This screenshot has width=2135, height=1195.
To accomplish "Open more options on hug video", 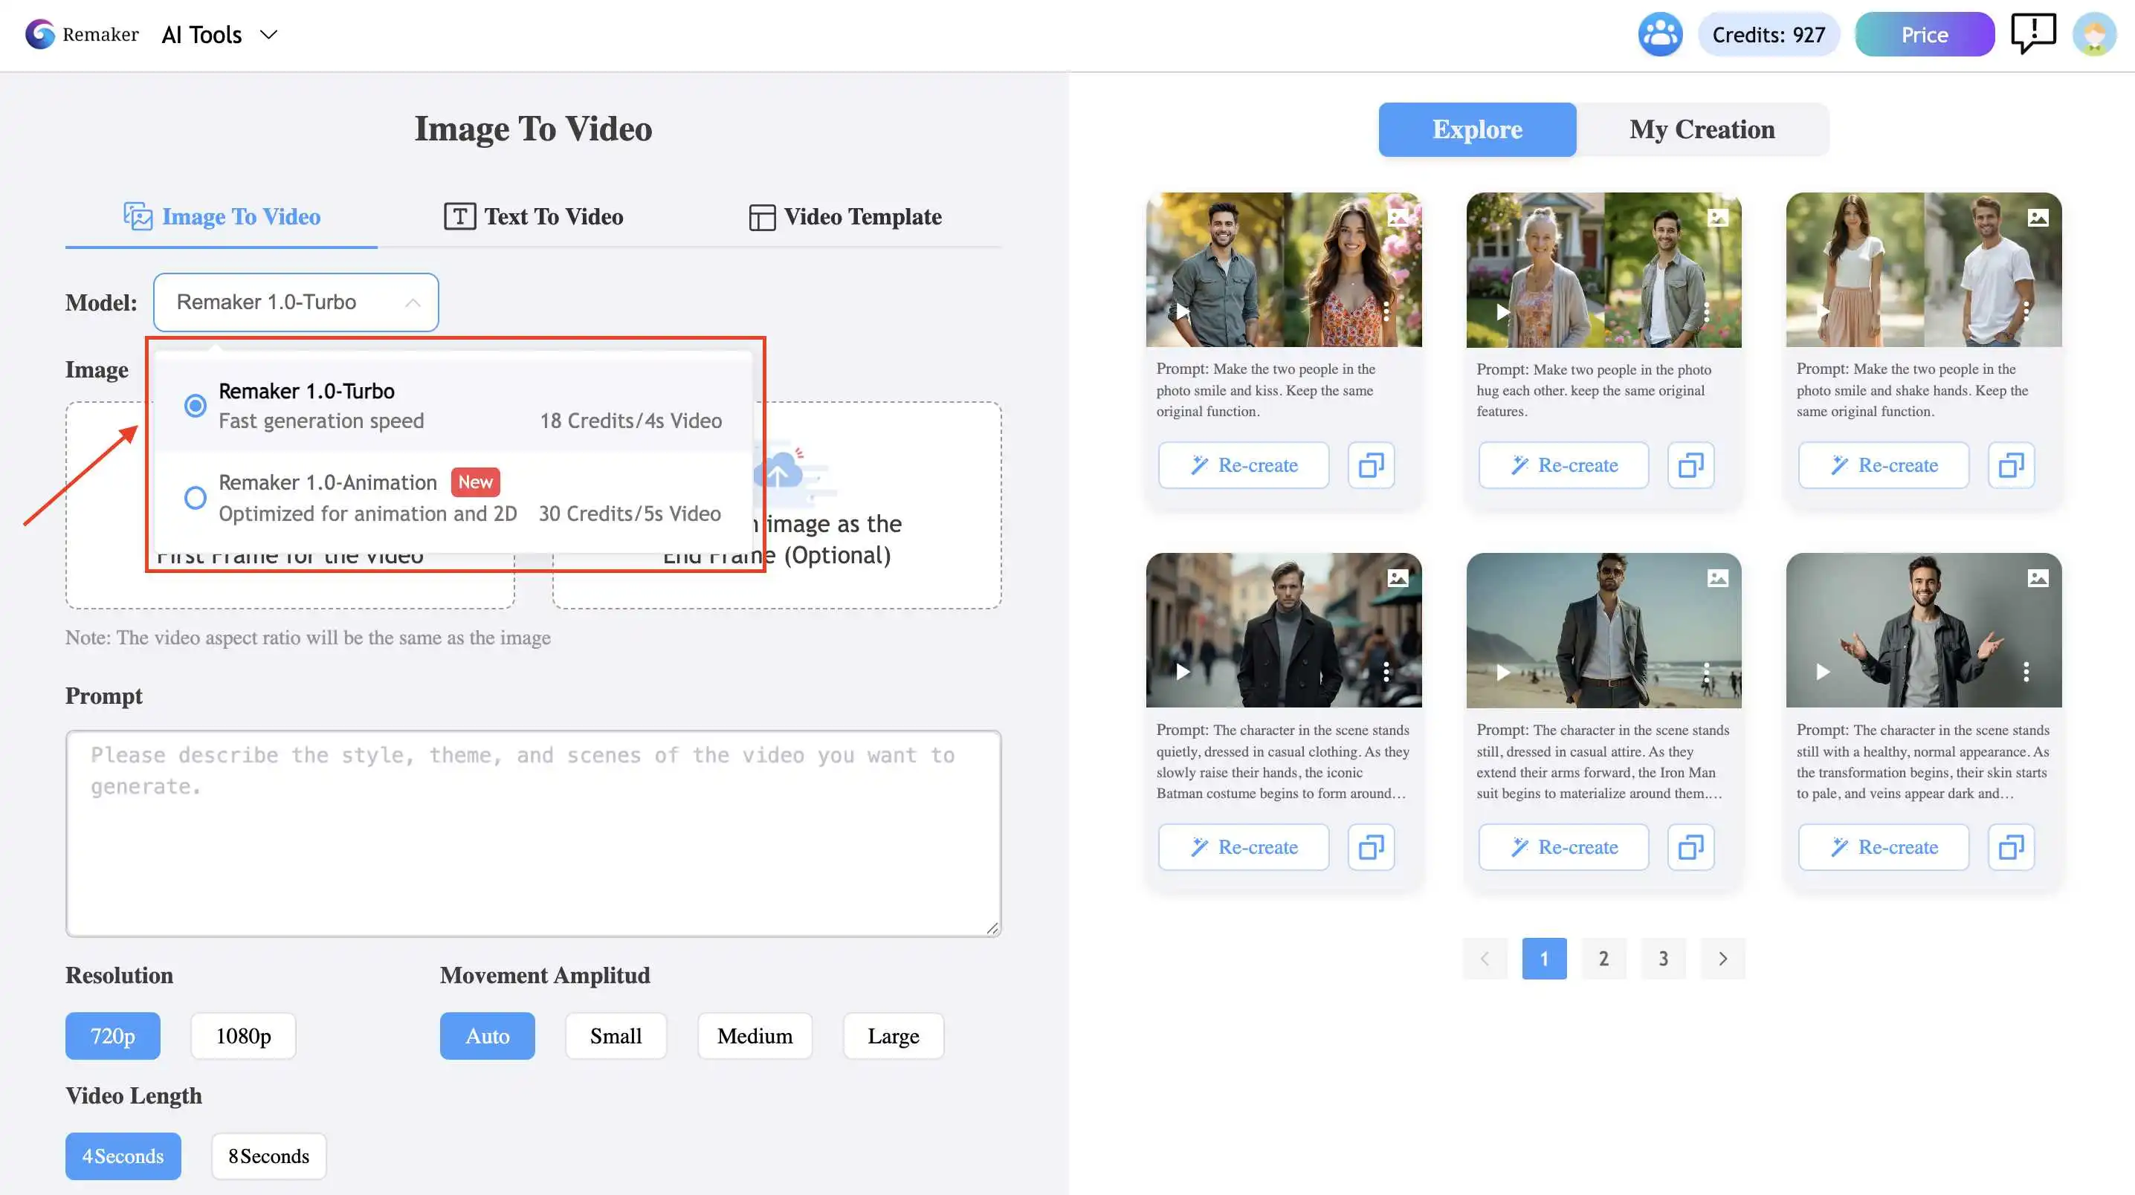I will tap(1705, 311).
